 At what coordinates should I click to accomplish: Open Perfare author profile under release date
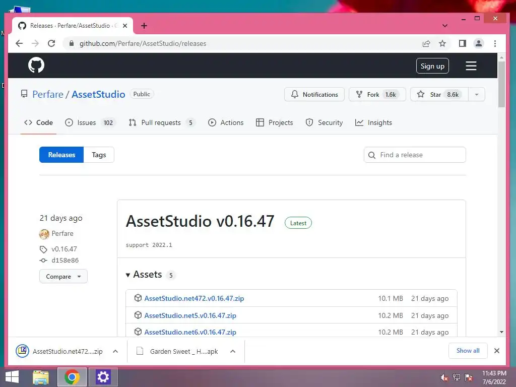62,234
